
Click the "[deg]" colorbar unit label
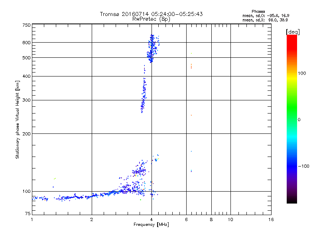click(x=293, y=32)
